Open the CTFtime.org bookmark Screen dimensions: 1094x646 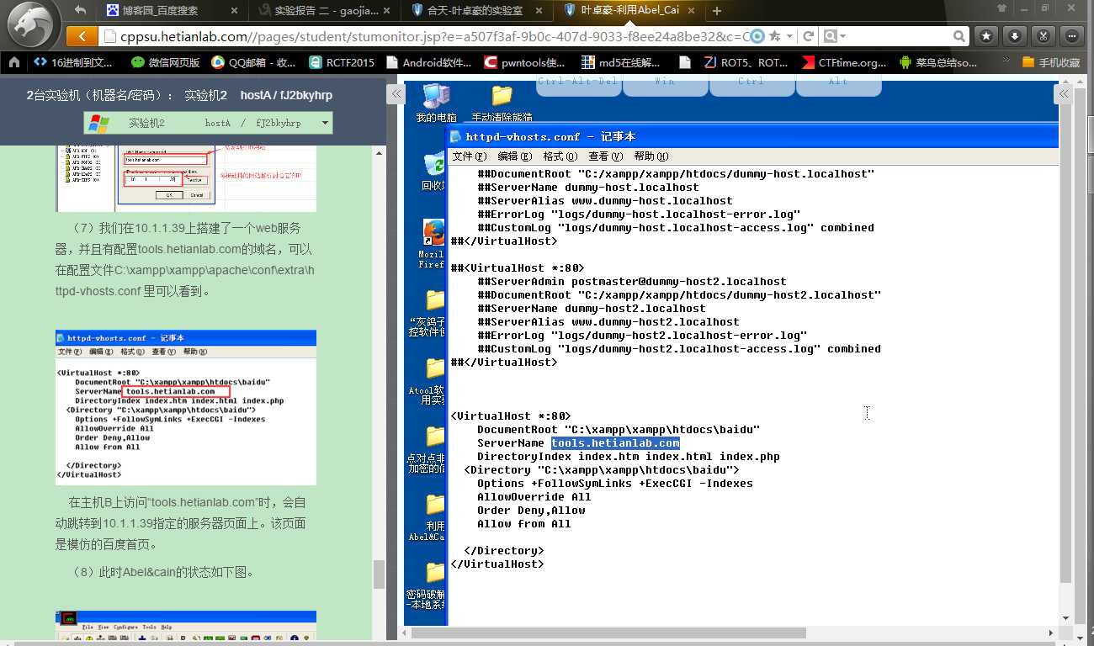844,62
